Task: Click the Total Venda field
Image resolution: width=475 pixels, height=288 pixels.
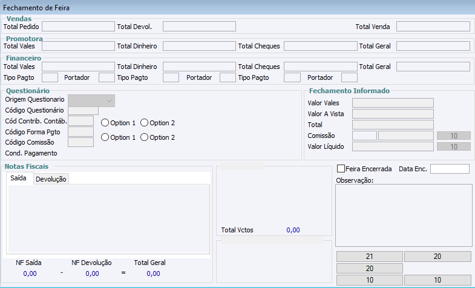Action: pyautogui.click(x=433, y=27)
